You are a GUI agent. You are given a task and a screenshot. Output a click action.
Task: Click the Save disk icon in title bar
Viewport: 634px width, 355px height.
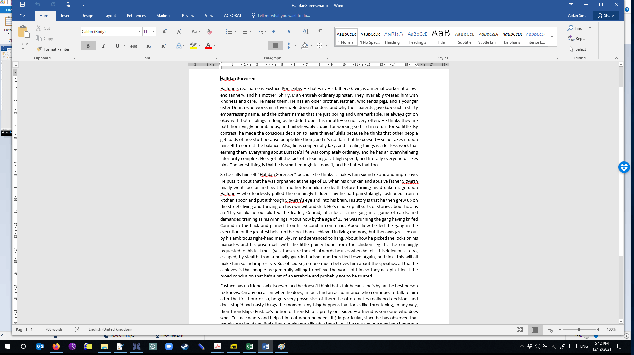(22, 5)
